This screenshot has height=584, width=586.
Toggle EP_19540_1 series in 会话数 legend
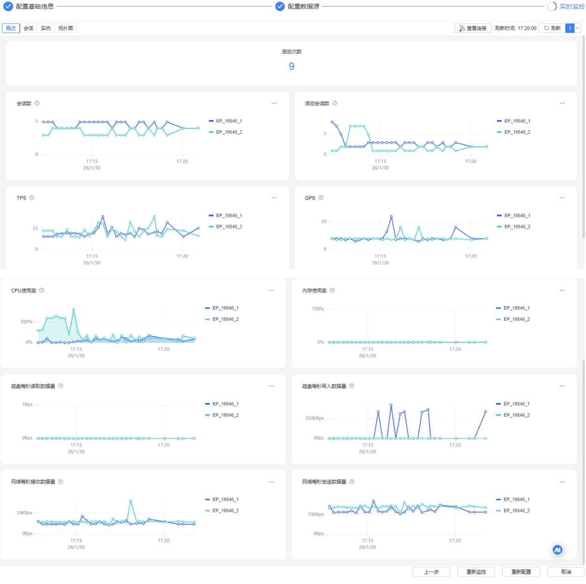[x=225, y=121]
